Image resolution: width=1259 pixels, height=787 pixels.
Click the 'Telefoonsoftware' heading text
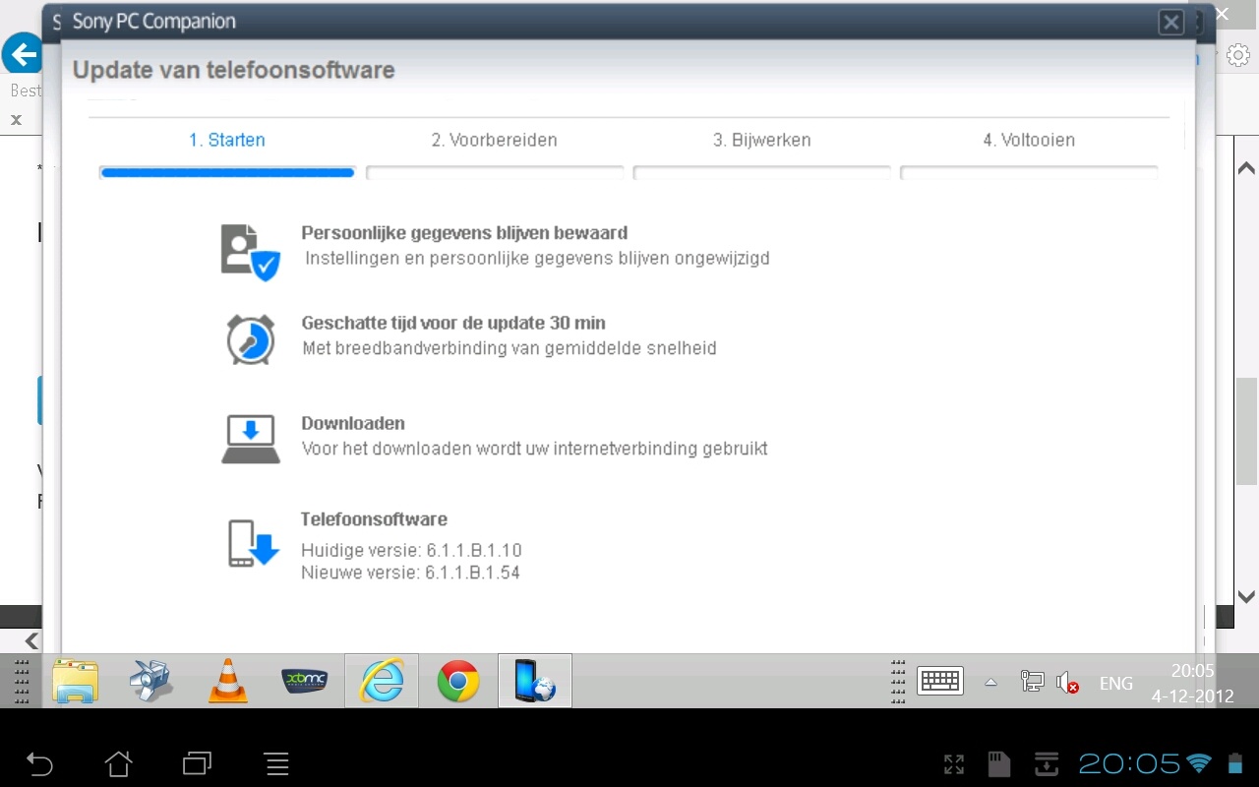[x=374, y=518]
